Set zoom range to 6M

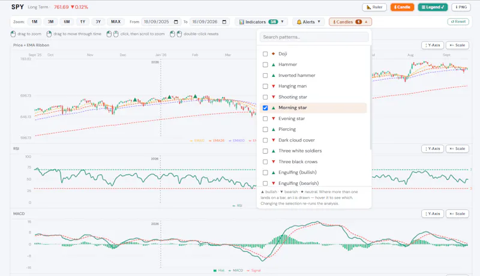point(67,22)
